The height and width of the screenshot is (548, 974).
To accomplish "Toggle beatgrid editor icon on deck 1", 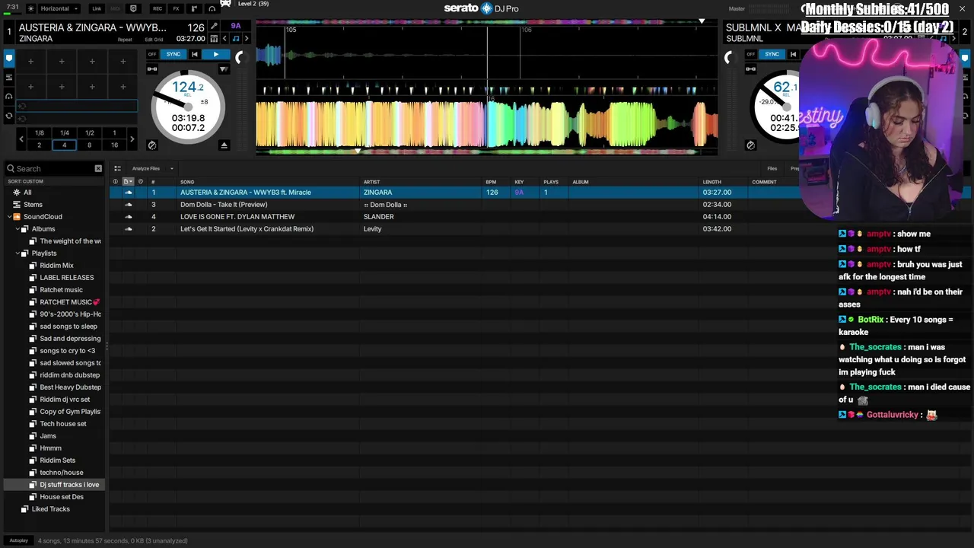I will pyautogui.click(x=214, y=39).
